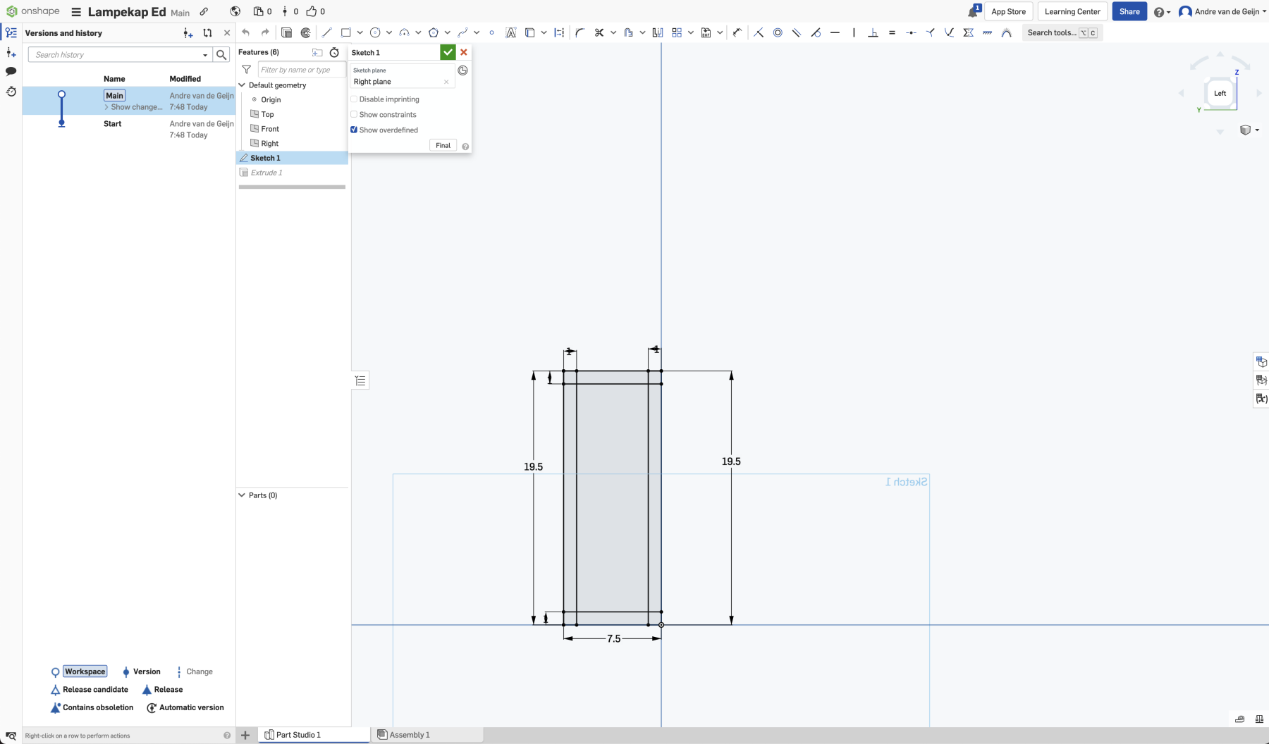1269x744 pixels.
Task: Open the Comments panel icon
Action: 11,71
